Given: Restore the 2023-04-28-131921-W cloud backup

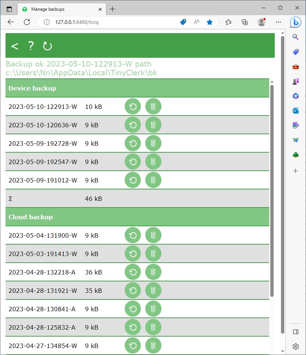Looking at the screenshot, I should pos(133,291).
